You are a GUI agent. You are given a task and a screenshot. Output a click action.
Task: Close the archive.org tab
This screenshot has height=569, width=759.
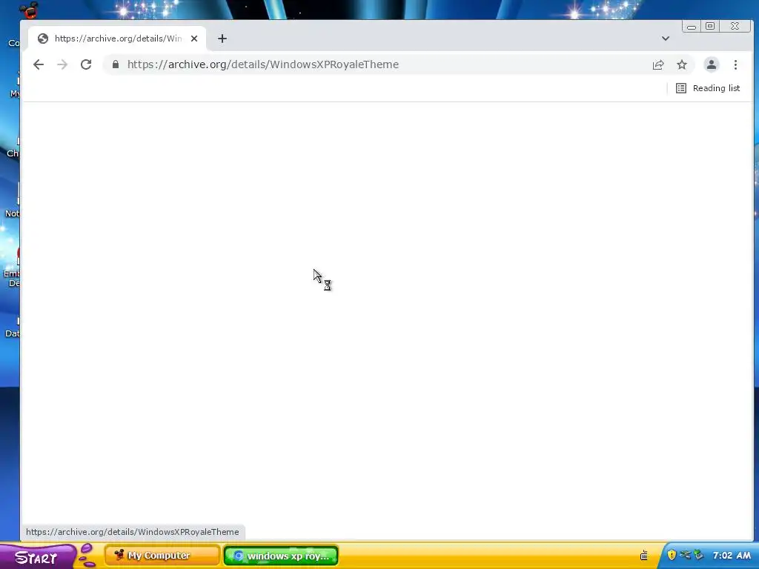[x=194, y=39]
